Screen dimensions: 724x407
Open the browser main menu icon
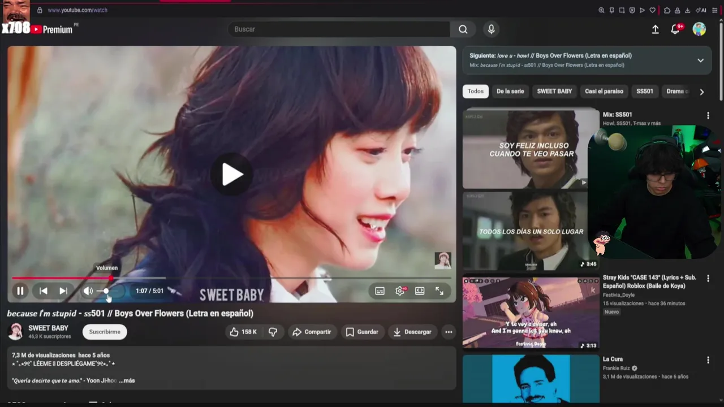tap(714, 10)
